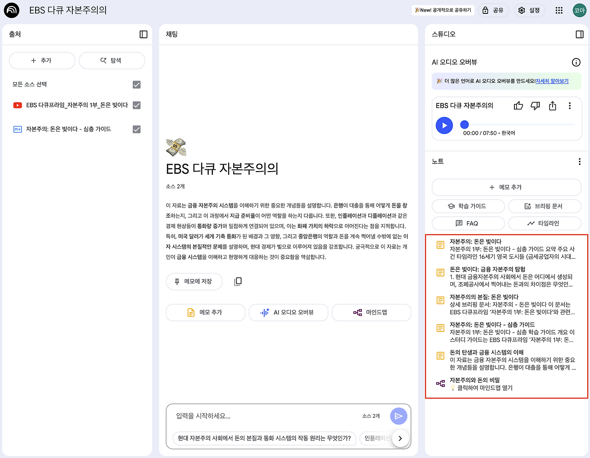590x458 pixels.
Task: Uncheck the 모든 소스 선택 checkbox
Action: click(x=136, y=84)
